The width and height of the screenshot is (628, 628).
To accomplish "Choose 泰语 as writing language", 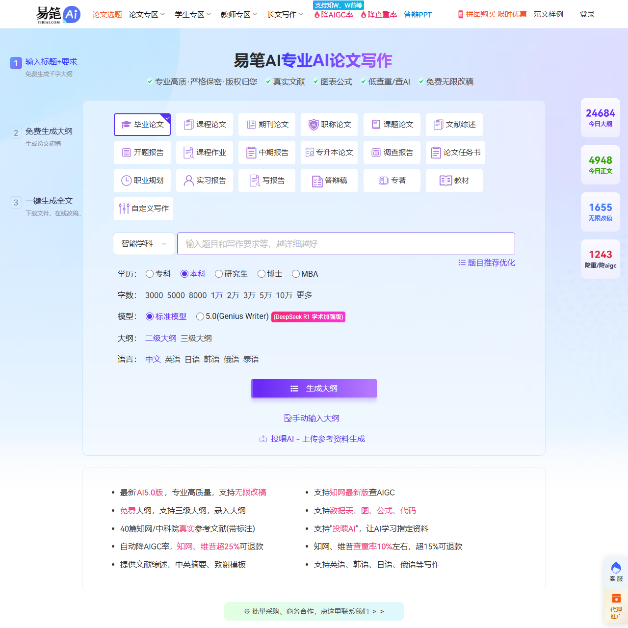I will click(x=251, y=359).
